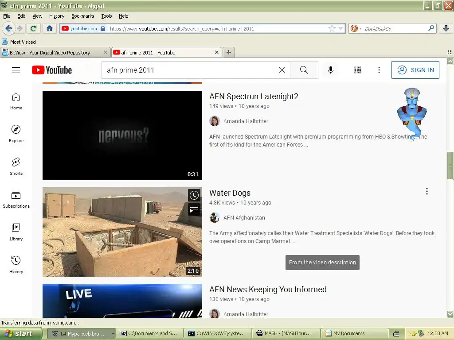
Task: Open the Water Dogs video thumbnail
Action: [122, 232]
